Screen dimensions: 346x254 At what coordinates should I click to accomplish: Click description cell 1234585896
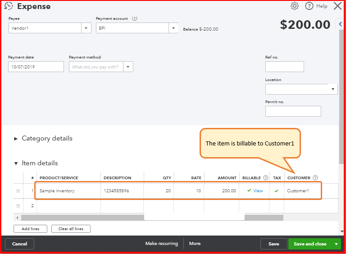(x=122, y=191)
